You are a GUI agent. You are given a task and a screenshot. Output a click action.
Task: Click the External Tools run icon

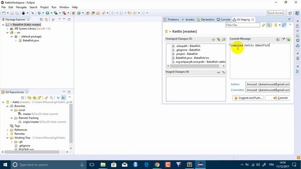coord(64,13)
